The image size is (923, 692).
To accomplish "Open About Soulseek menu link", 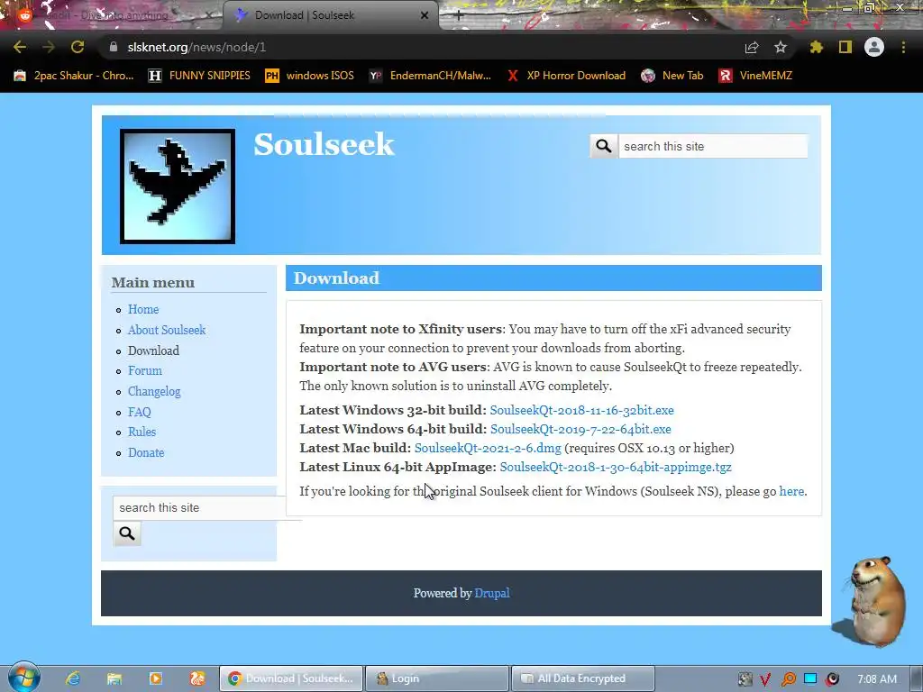I will 167,330.
